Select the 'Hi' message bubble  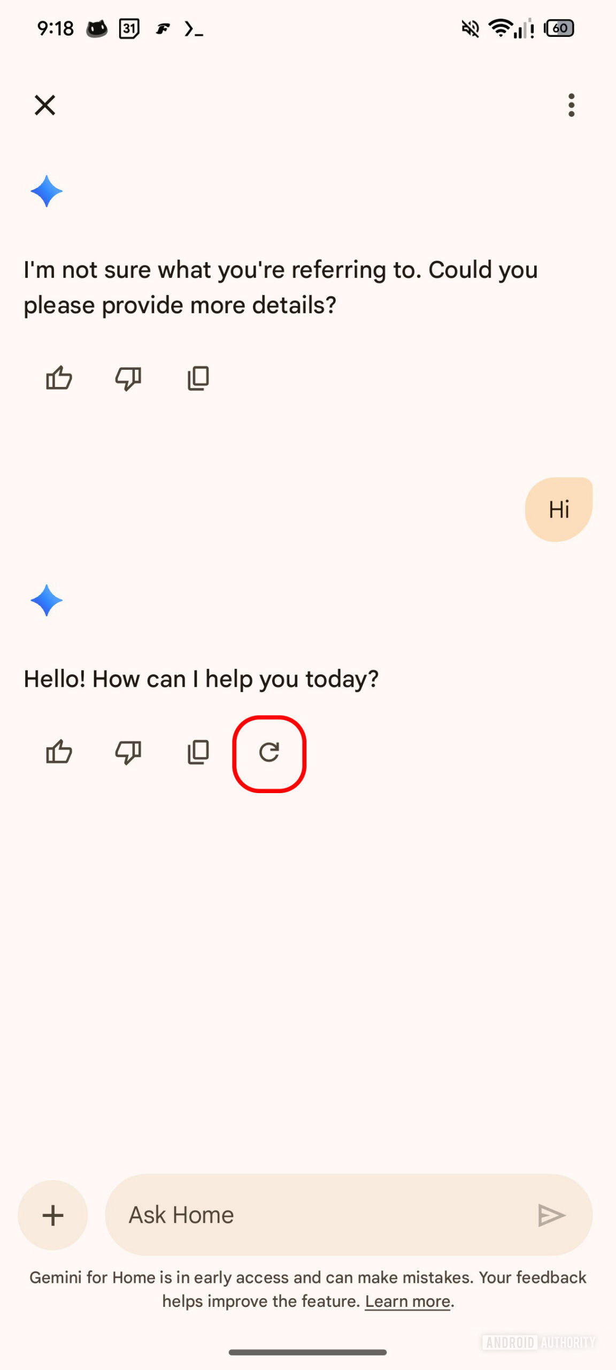coord(558,509)
